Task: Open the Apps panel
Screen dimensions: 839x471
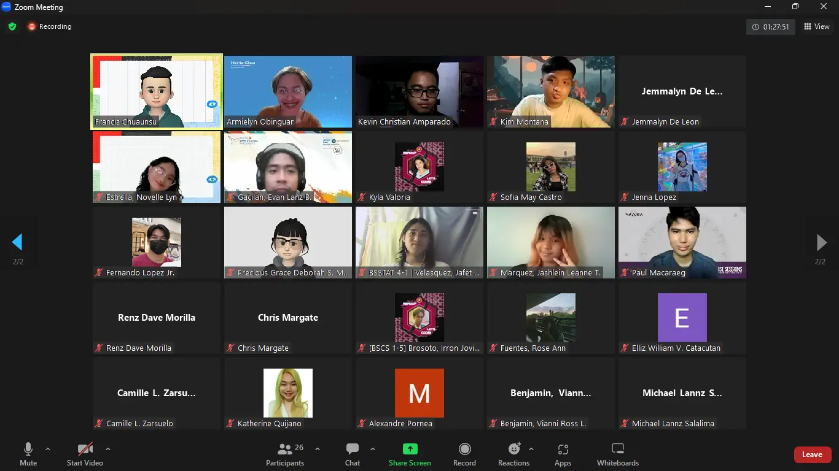Action: click(x=563, y=454)
